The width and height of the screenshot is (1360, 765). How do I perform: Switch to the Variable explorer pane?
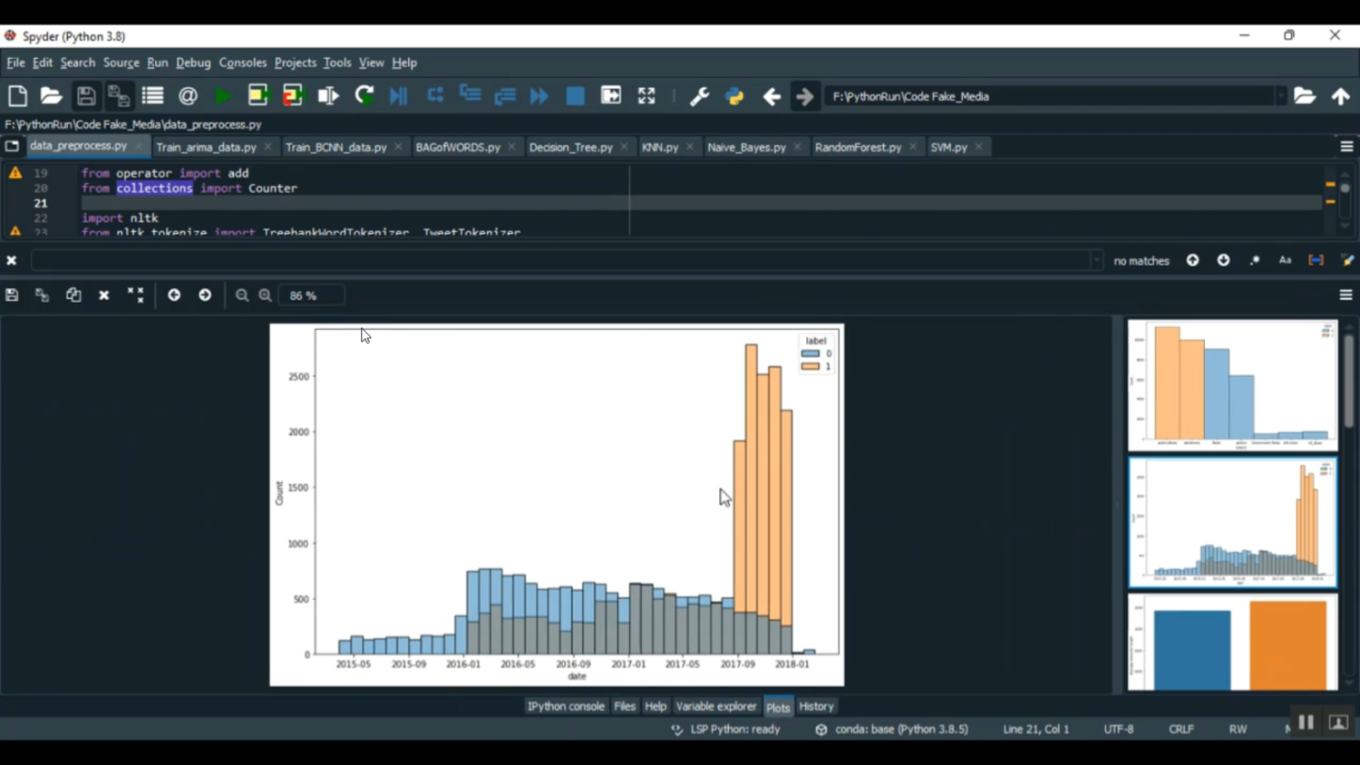(715, 706)
